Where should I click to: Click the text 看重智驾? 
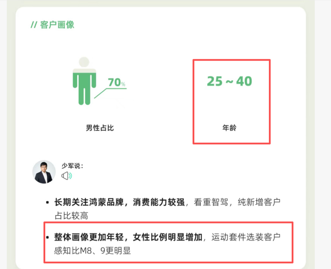click(211, 202)
